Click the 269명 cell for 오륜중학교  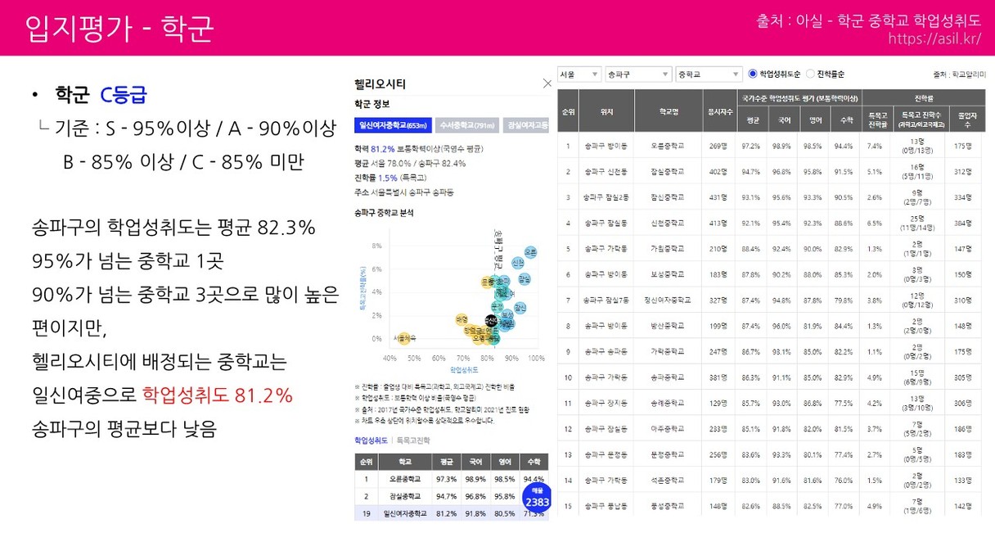[718, 146]
